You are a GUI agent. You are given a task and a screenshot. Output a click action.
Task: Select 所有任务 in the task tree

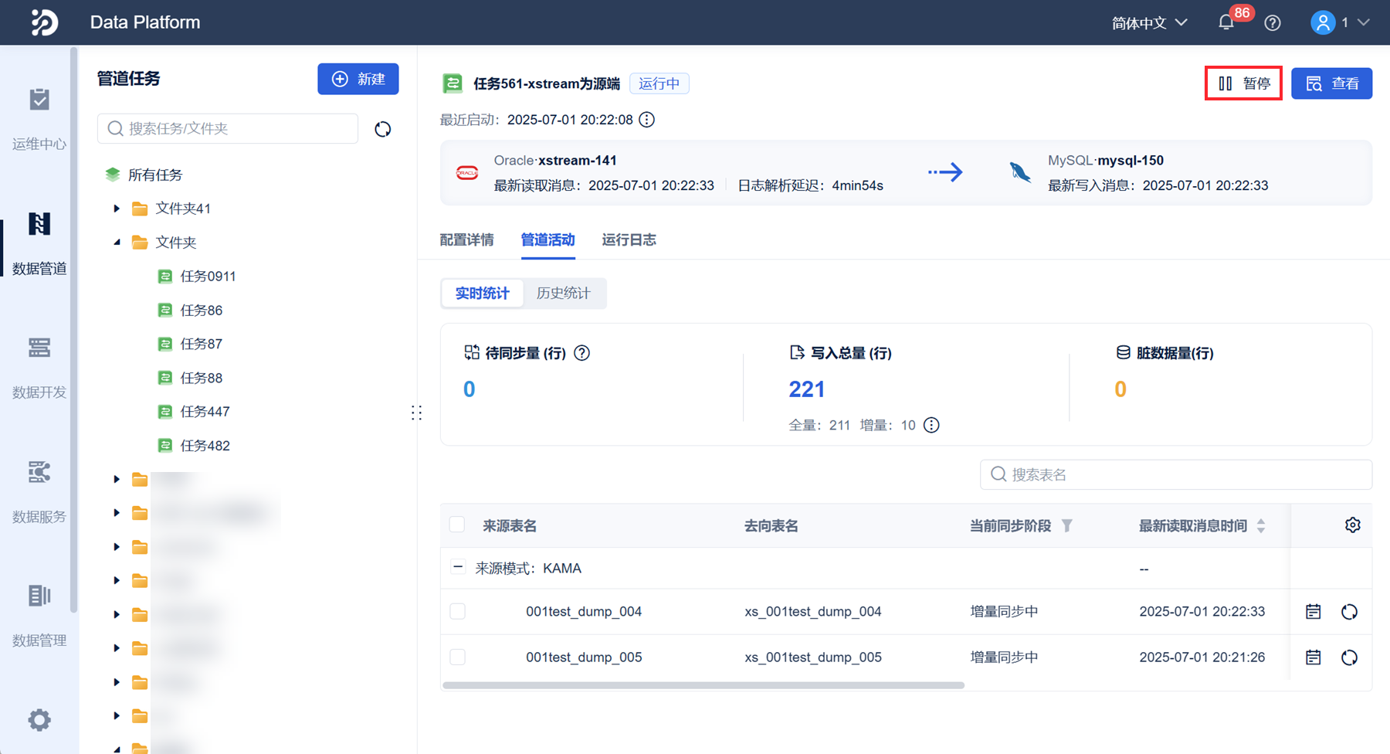click(155, 175)
